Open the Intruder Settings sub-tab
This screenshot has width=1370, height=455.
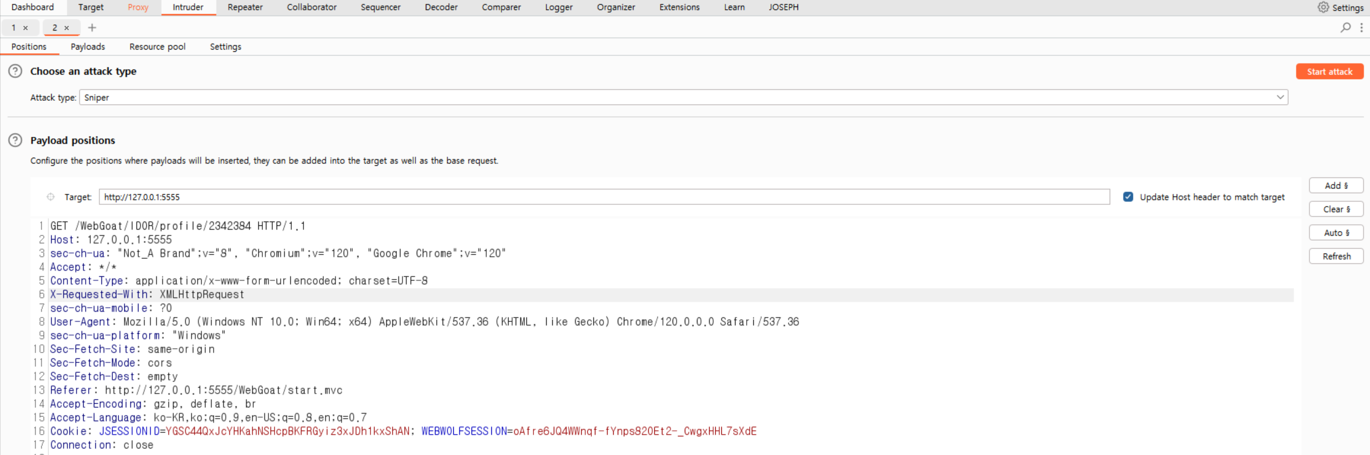coord(225,47)
